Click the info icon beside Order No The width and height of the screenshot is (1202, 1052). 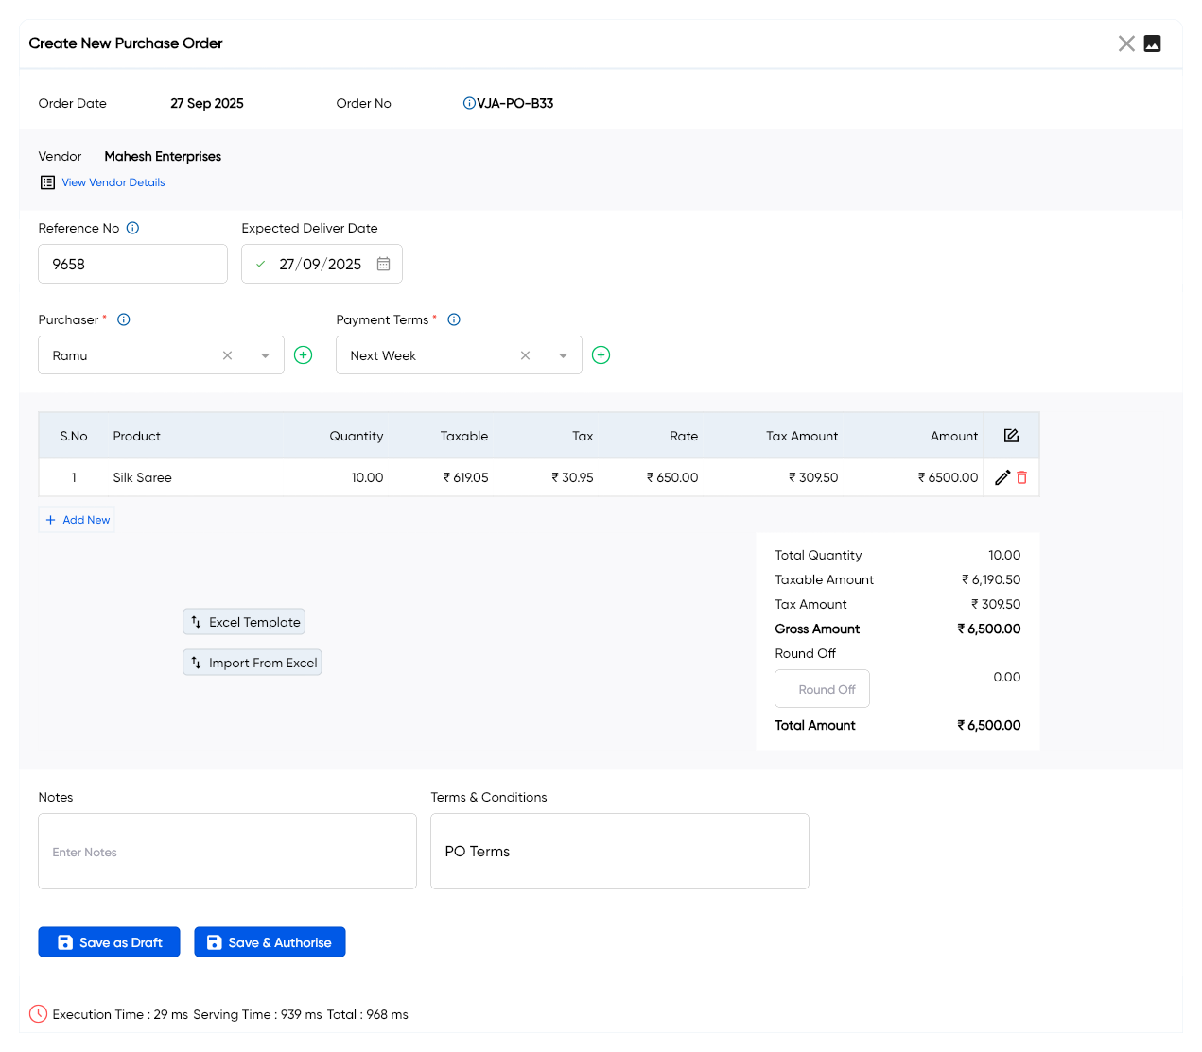point(469,103)
